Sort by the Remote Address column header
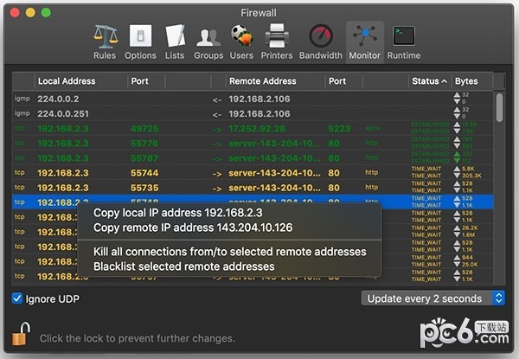Viewport: 519px width, 359px height. click(x=275, y=81)
